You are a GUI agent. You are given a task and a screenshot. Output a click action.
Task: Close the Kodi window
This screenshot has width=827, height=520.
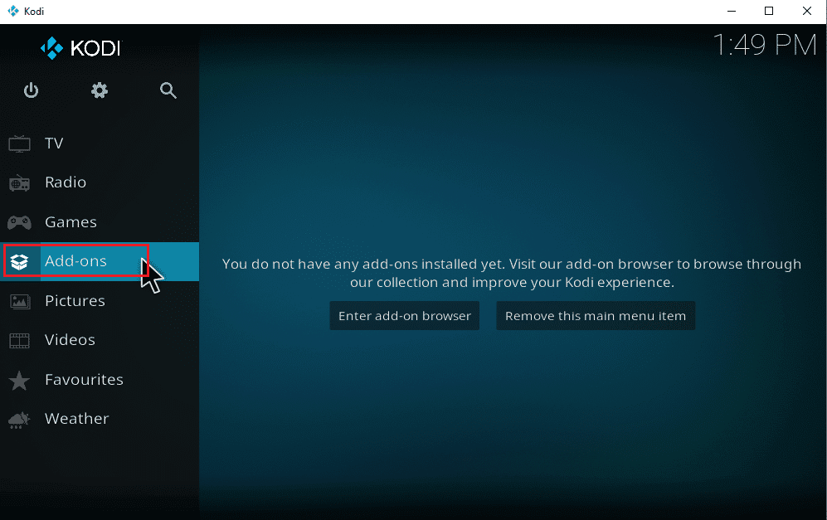pos(807,11)
